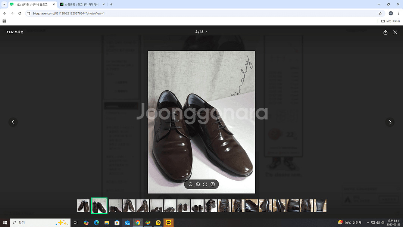The height and width of the screenshot is (227, 403).
Task: Open the photo in fullscreen mode
Action: 205,184
